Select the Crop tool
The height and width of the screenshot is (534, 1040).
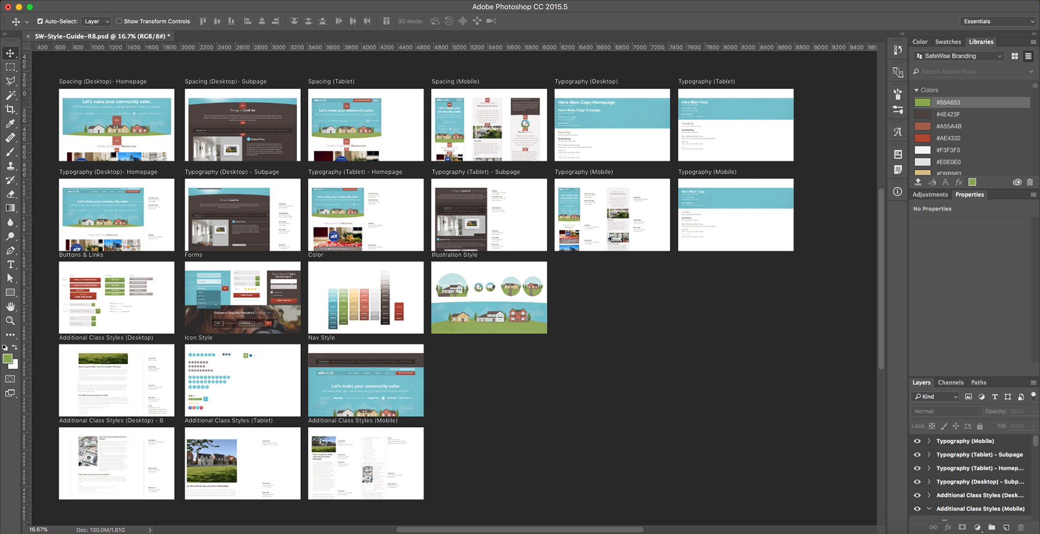click(x=10, y=109)
